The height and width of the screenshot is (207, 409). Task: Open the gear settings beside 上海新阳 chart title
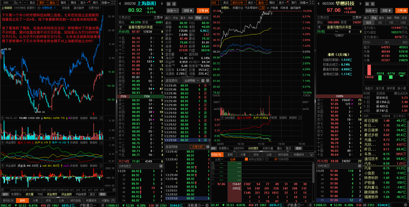pyautogui.click(x=39, y=8)
